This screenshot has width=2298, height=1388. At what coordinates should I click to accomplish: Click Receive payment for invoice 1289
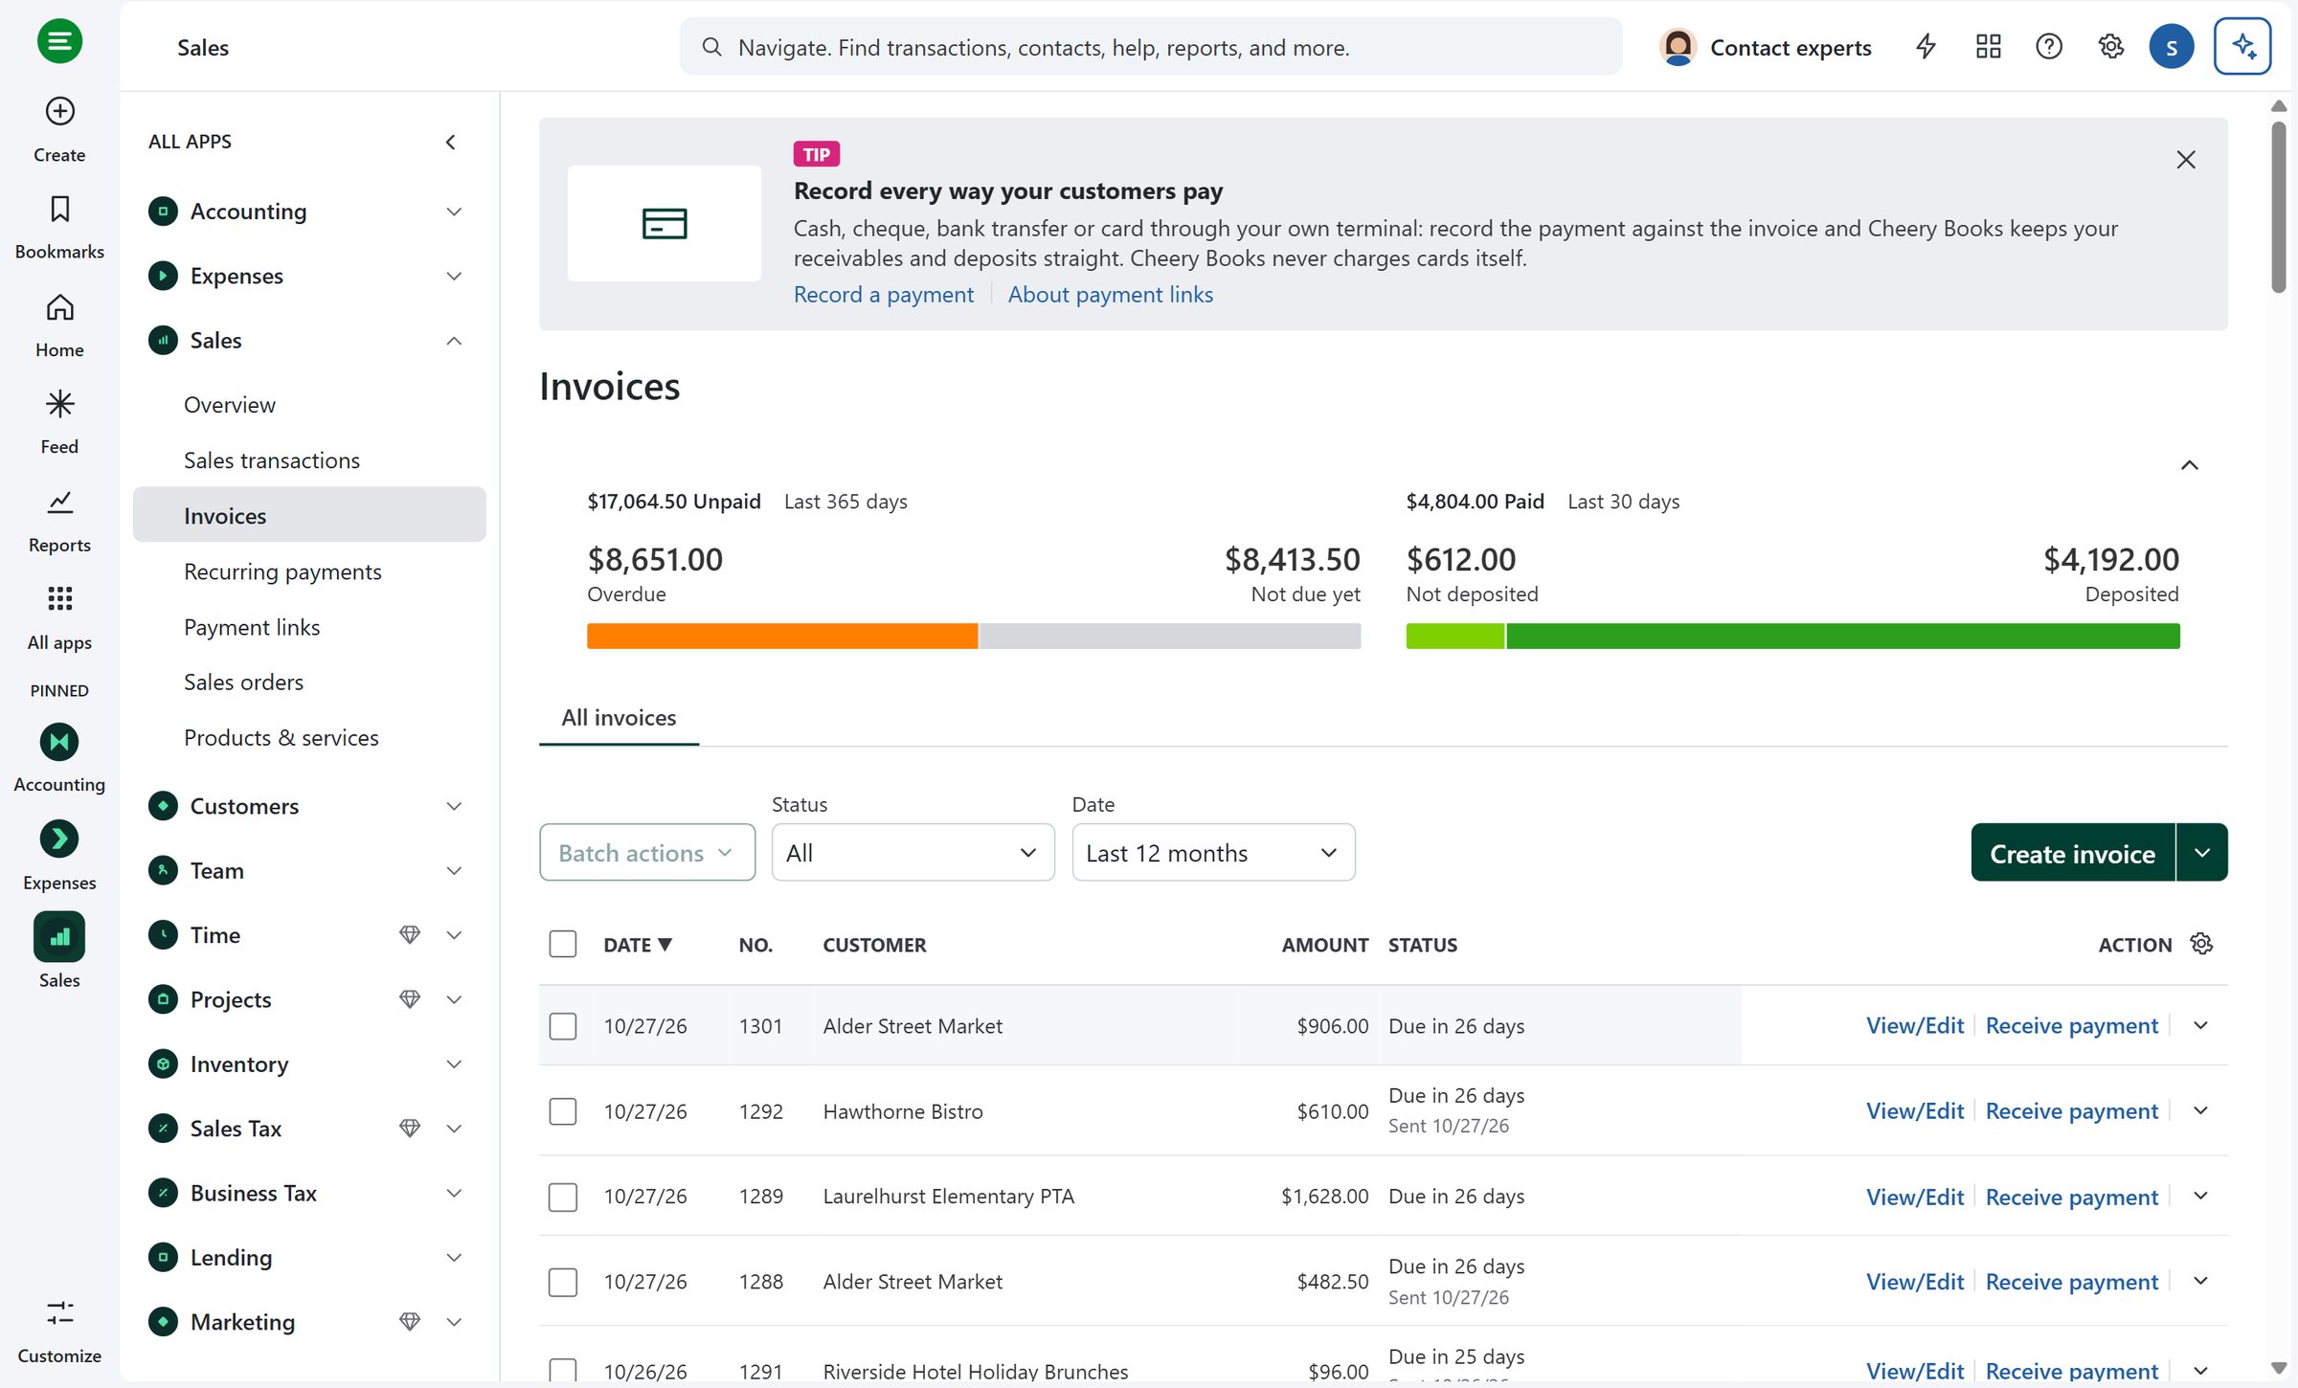[2071, 1197]
